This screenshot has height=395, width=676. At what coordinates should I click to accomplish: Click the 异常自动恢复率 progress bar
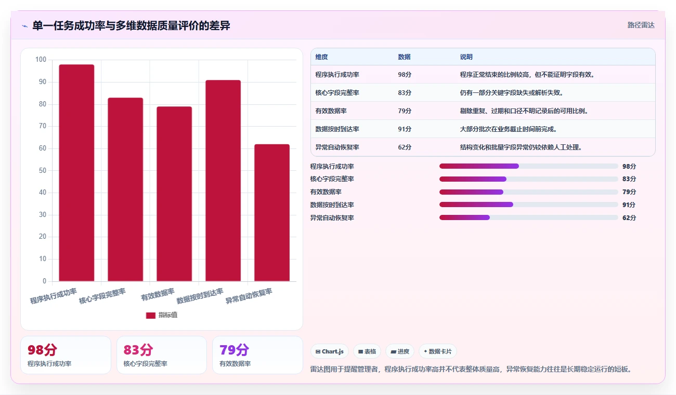click(529, 217)
